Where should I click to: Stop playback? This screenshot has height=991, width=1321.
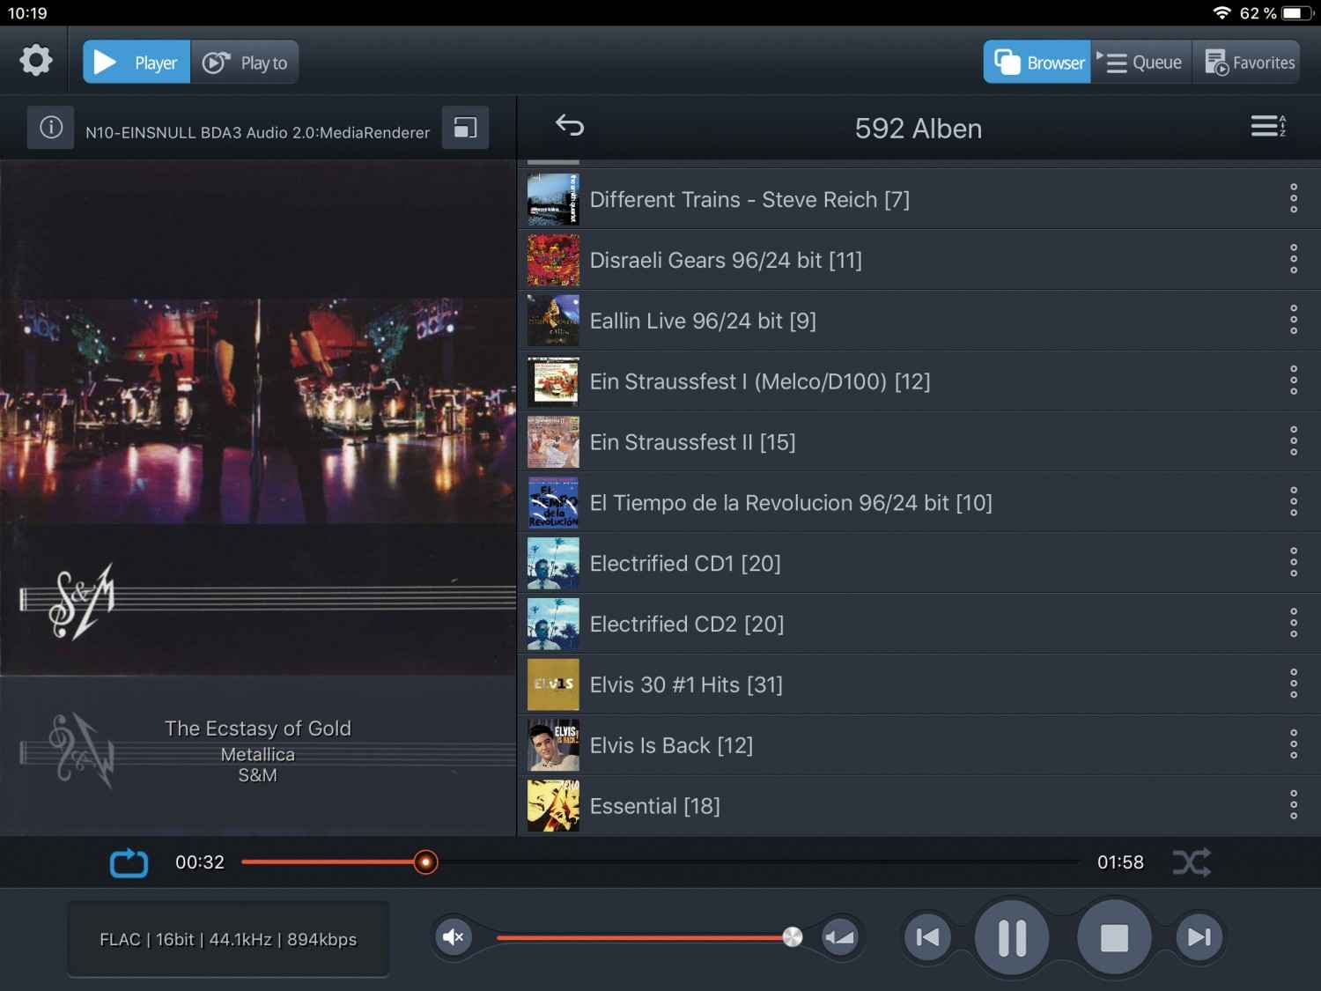point(1114,937)
